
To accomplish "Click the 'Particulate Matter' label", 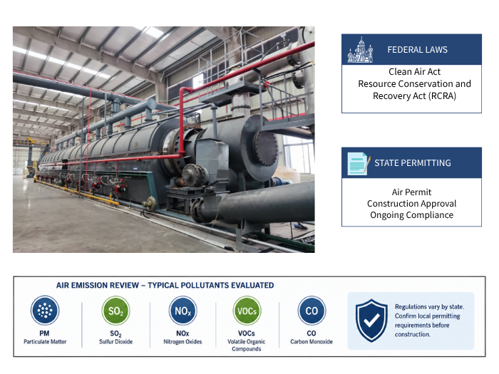I will coord(45,341).
